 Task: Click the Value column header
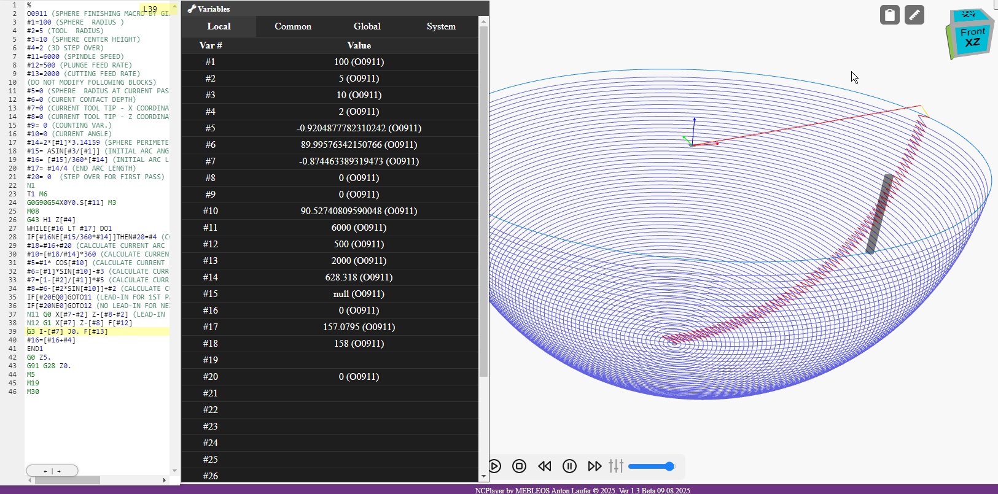click(x=359, y=45)
